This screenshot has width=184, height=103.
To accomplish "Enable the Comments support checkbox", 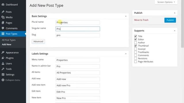I will click(x=135, y=55).
